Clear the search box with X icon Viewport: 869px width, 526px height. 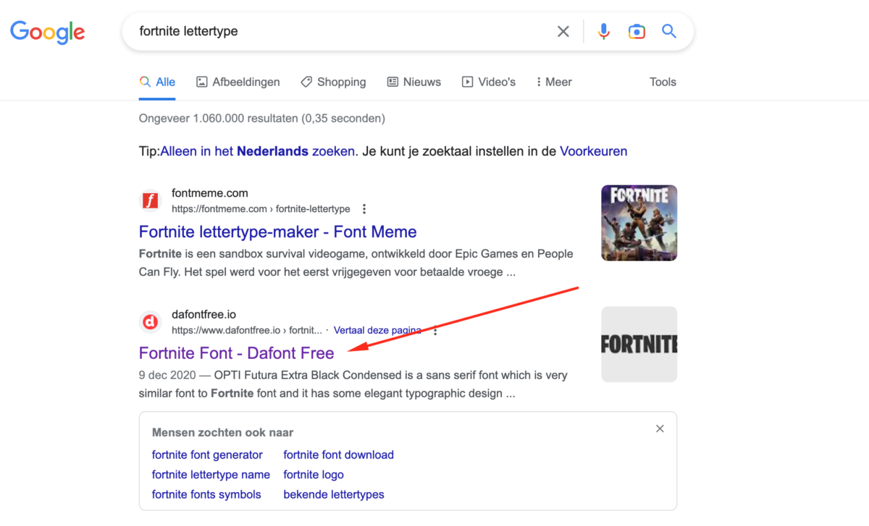563,32
